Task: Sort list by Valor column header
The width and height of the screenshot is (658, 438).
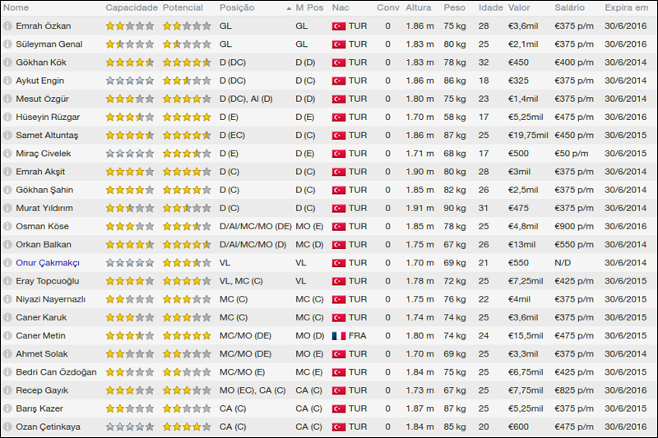Action: tap(520, 7)
